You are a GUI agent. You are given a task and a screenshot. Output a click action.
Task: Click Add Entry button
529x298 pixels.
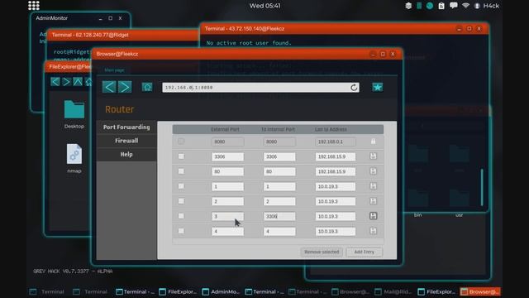click(x=365, y=252)
